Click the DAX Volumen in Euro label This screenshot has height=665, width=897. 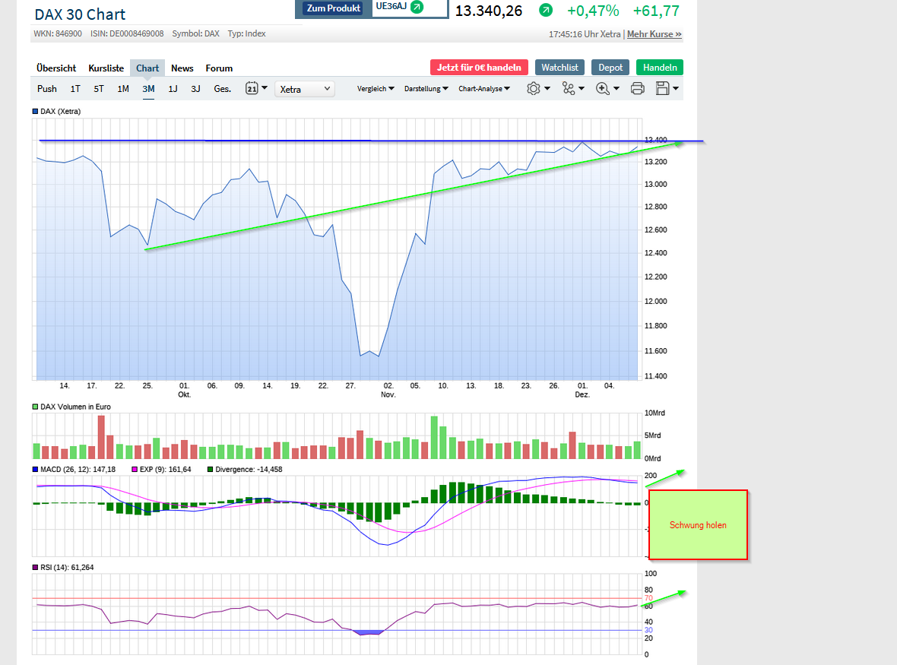click(x=75, y=407)
